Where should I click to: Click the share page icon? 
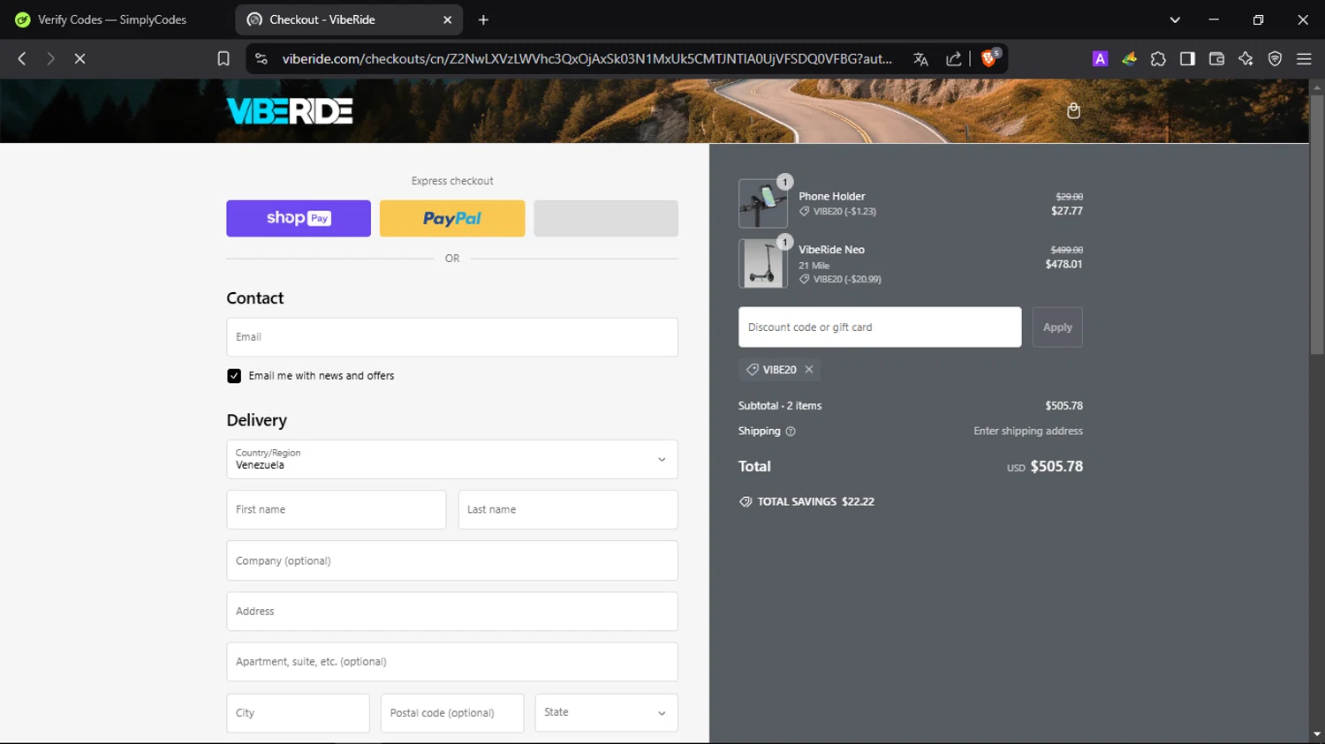954,58
